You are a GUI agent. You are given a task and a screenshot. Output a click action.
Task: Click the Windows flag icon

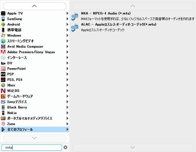[x=3, y=35]
